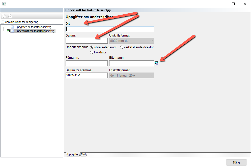Click the 'Underskrift för fastställelseintyg' panel title bar text
The image size is (251, 168).
(88, 10)
